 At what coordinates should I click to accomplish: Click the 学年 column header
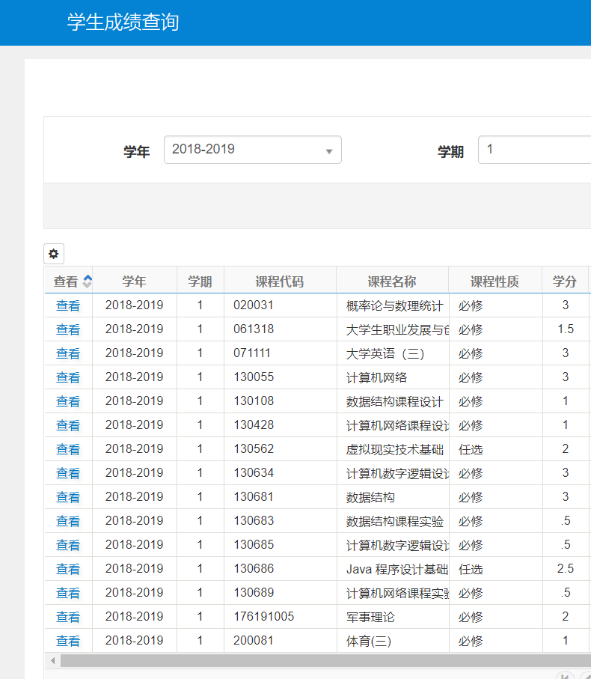click(135, 281)
